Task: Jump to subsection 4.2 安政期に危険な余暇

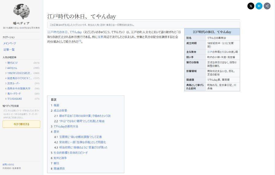Action: coord(82,142)
